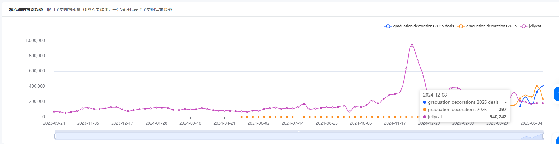Click the tooltip value 297

pyautogui.click(x=503, y=110)
